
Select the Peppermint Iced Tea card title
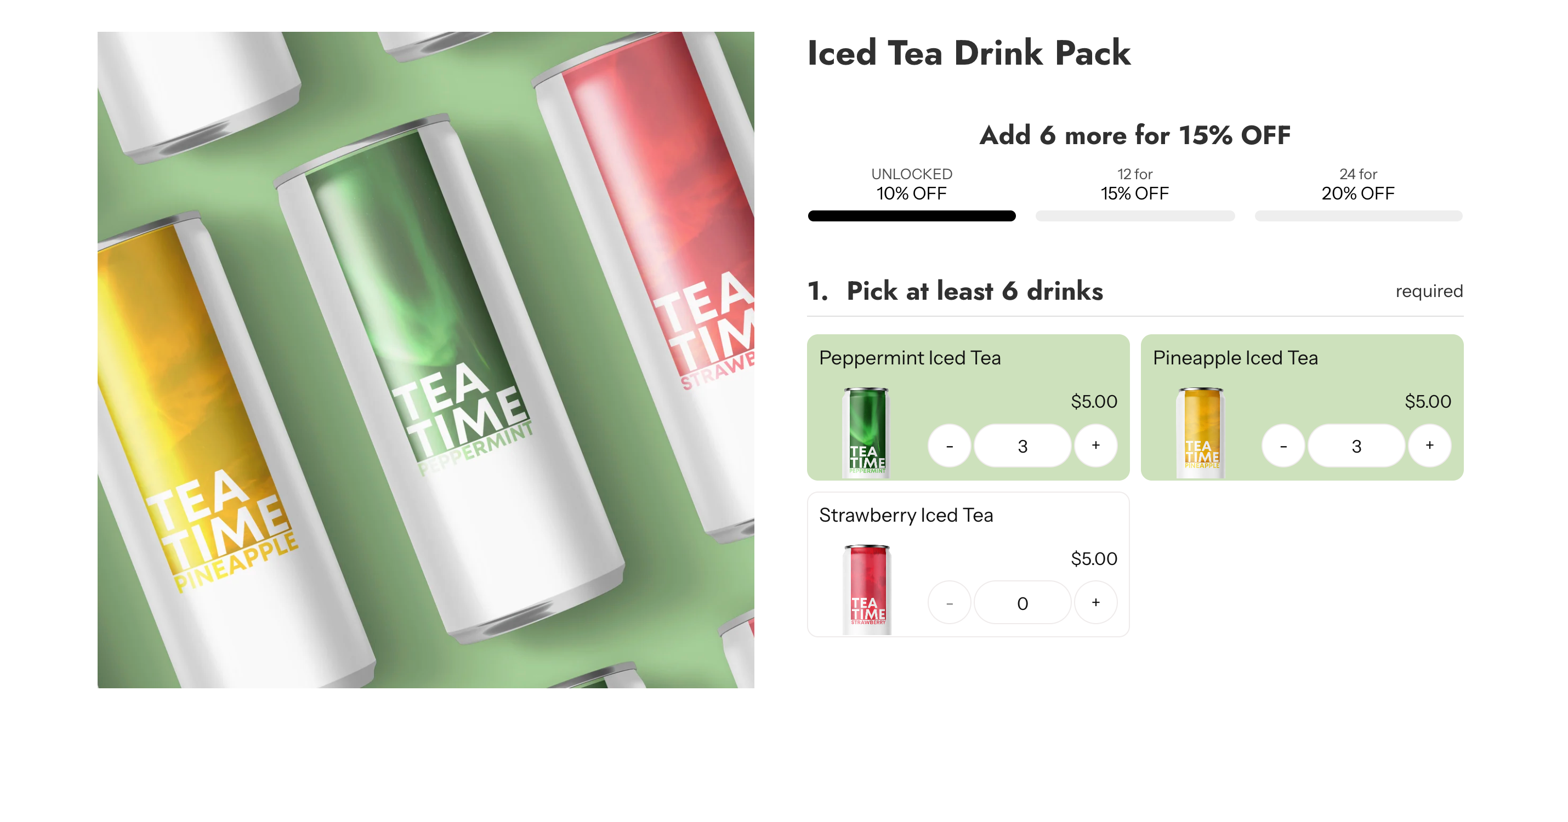[910, 358]
